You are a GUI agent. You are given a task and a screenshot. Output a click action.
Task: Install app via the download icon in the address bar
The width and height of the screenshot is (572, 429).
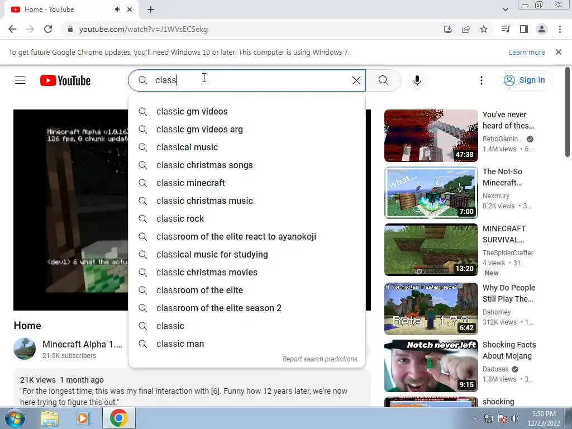(x=447, y=29)
